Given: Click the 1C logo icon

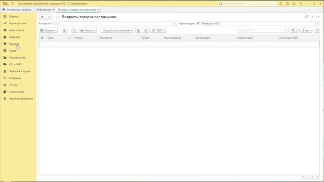Looking at the screenshot, I should click(x=6, y=4).
